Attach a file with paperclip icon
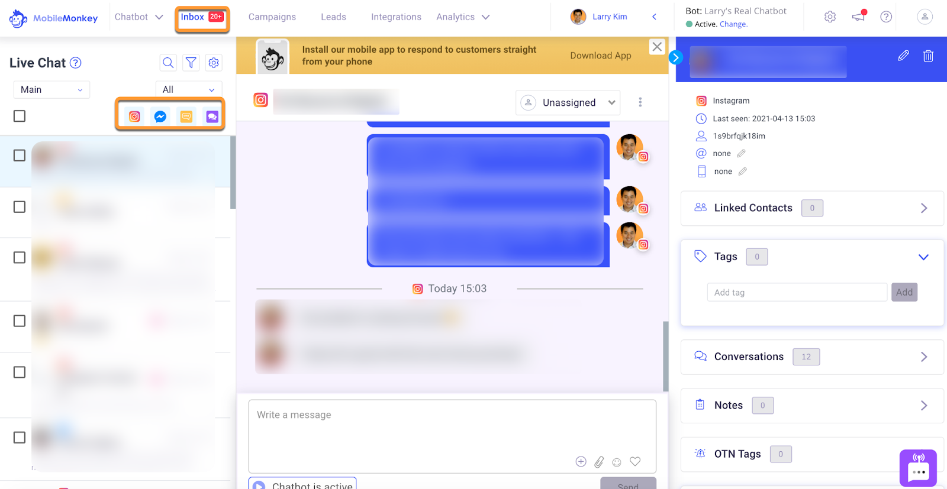The height and width of the screenshot is (489, 947). click(599, 462)
